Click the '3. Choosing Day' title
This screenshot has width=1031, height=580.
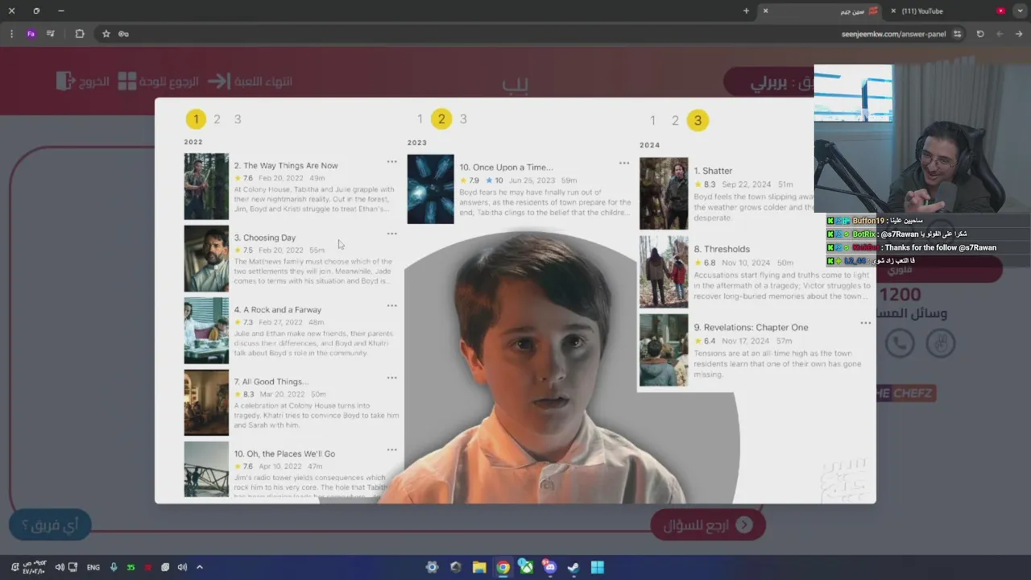(265, 238)
